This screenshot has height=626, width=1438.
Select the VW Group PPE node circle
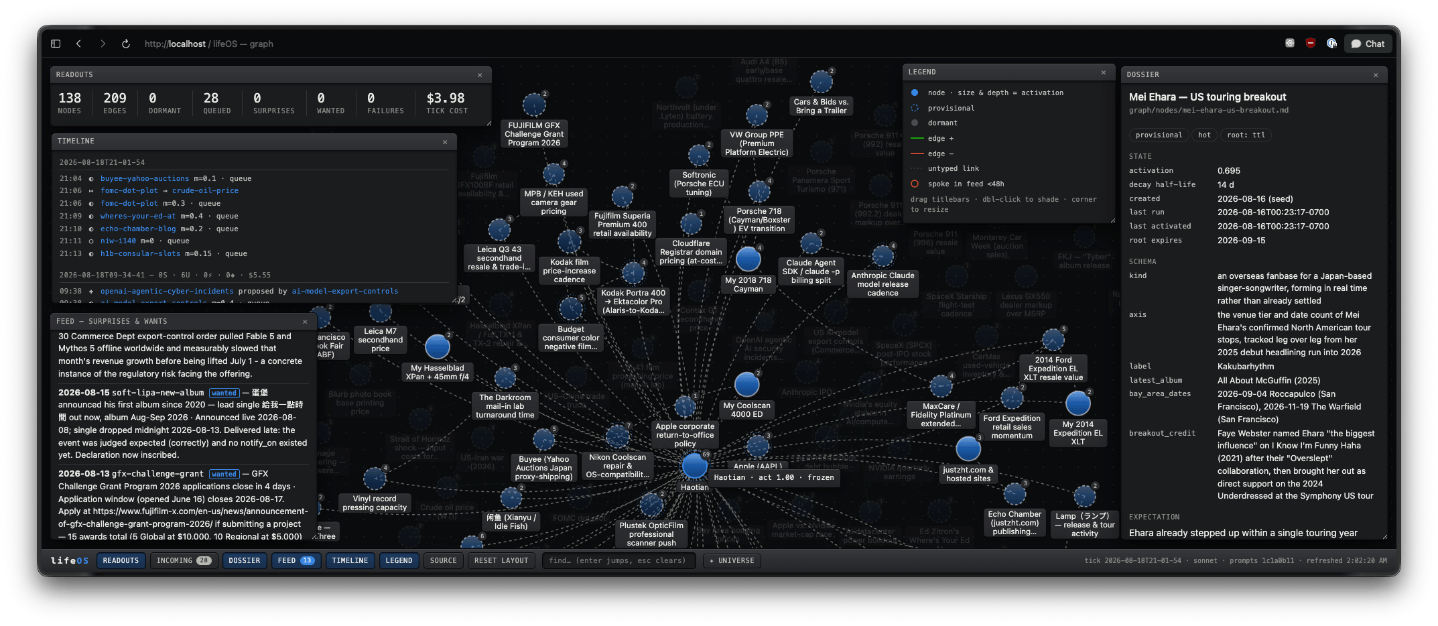point(757,115)
